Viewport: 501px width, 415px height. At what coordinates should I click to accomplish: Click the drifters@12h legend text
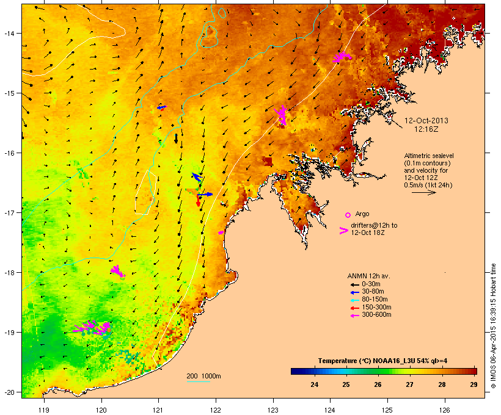coord(374,229)
